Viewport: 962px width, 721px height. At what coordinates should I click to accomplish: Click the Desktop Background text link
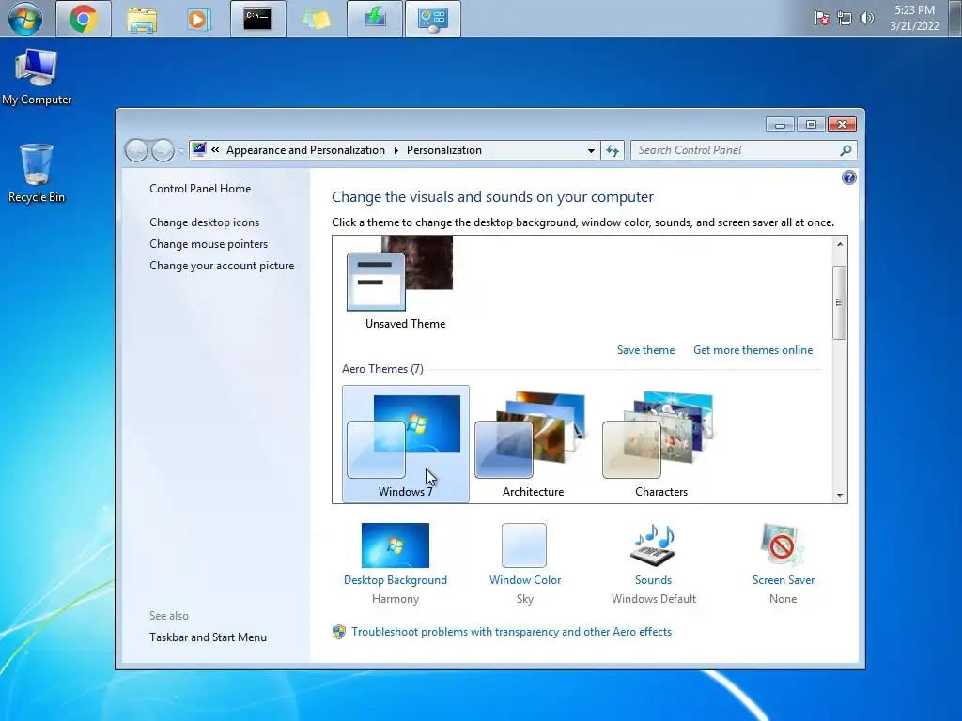(x=396, y=580)
